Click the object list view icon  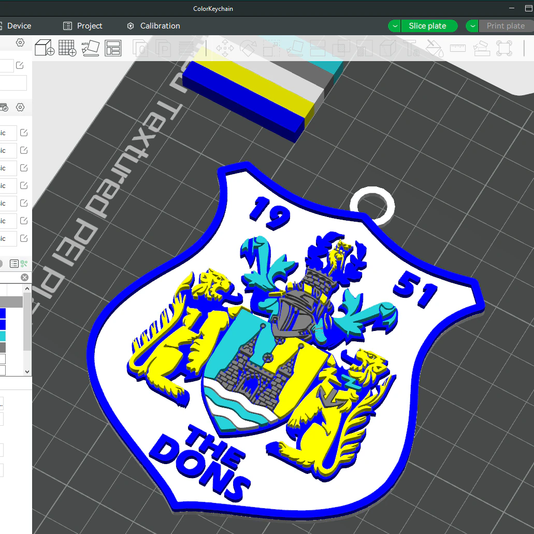(14, 264)
